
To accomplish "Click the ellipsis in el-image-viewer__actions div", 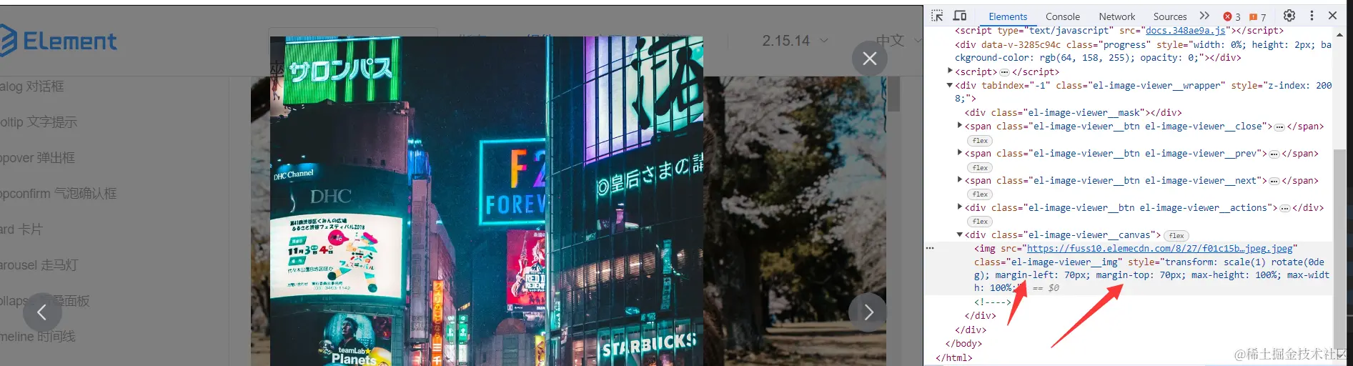I will pos(1285,208).
